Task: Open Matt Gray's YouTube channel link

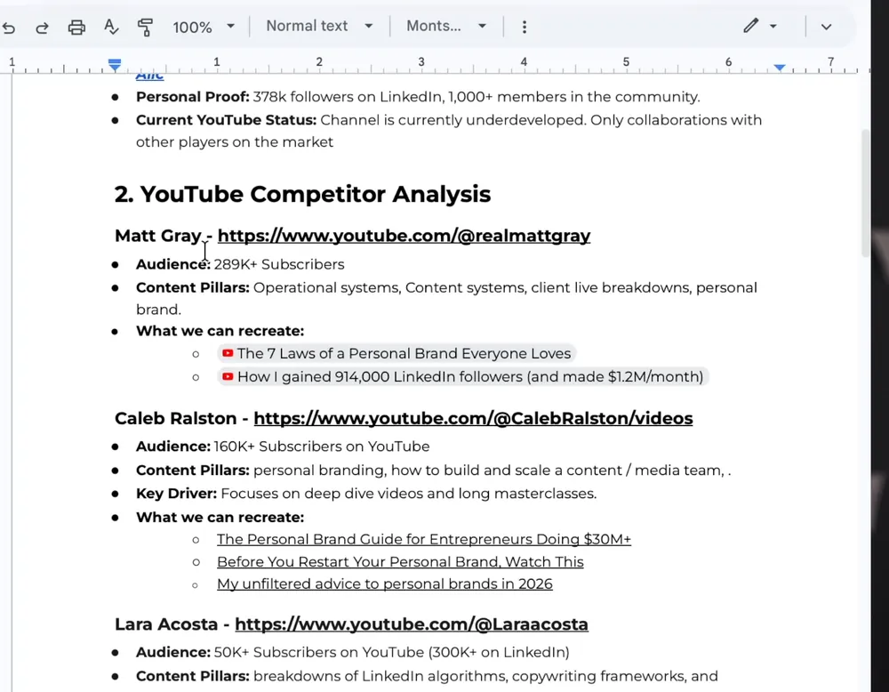Action: coord(404,236)
